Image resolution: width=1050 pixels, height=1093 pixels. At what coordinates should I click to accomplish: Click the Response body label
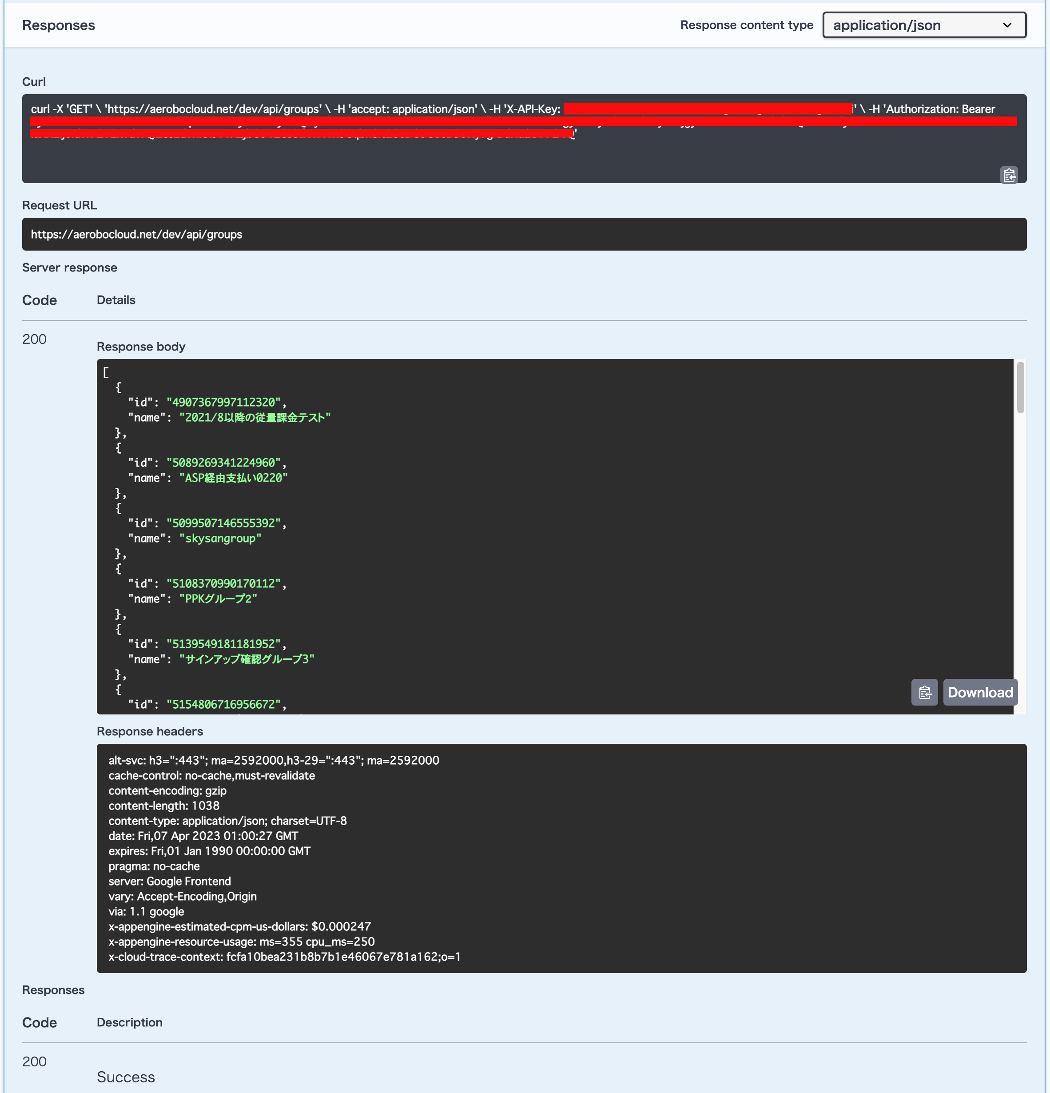click(141, 346)
